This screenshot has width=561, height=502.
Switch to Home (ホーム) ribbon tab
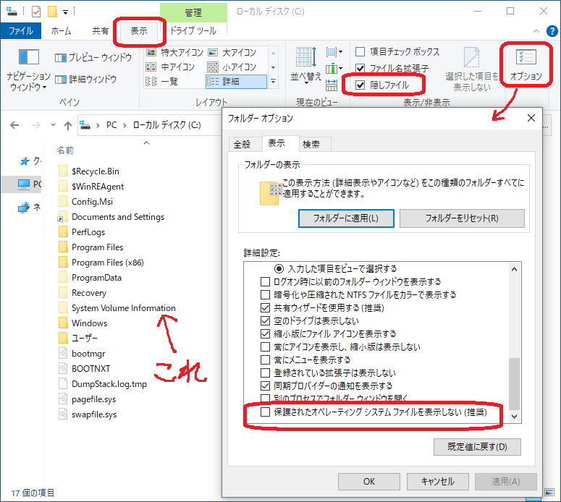click(62, 31)
